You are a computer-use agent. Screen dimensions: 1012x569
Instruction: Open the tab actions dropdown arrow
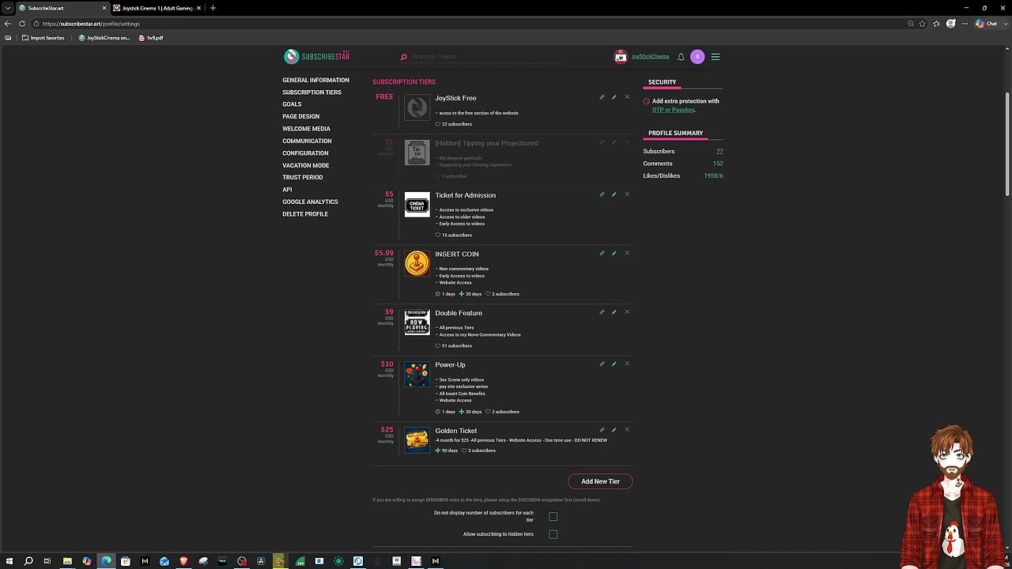(x=7, y=8)
